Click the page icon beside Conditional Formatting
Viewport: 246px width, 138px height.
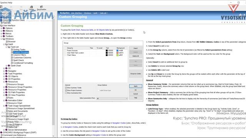pyautogui.click(x=12, y=63)
